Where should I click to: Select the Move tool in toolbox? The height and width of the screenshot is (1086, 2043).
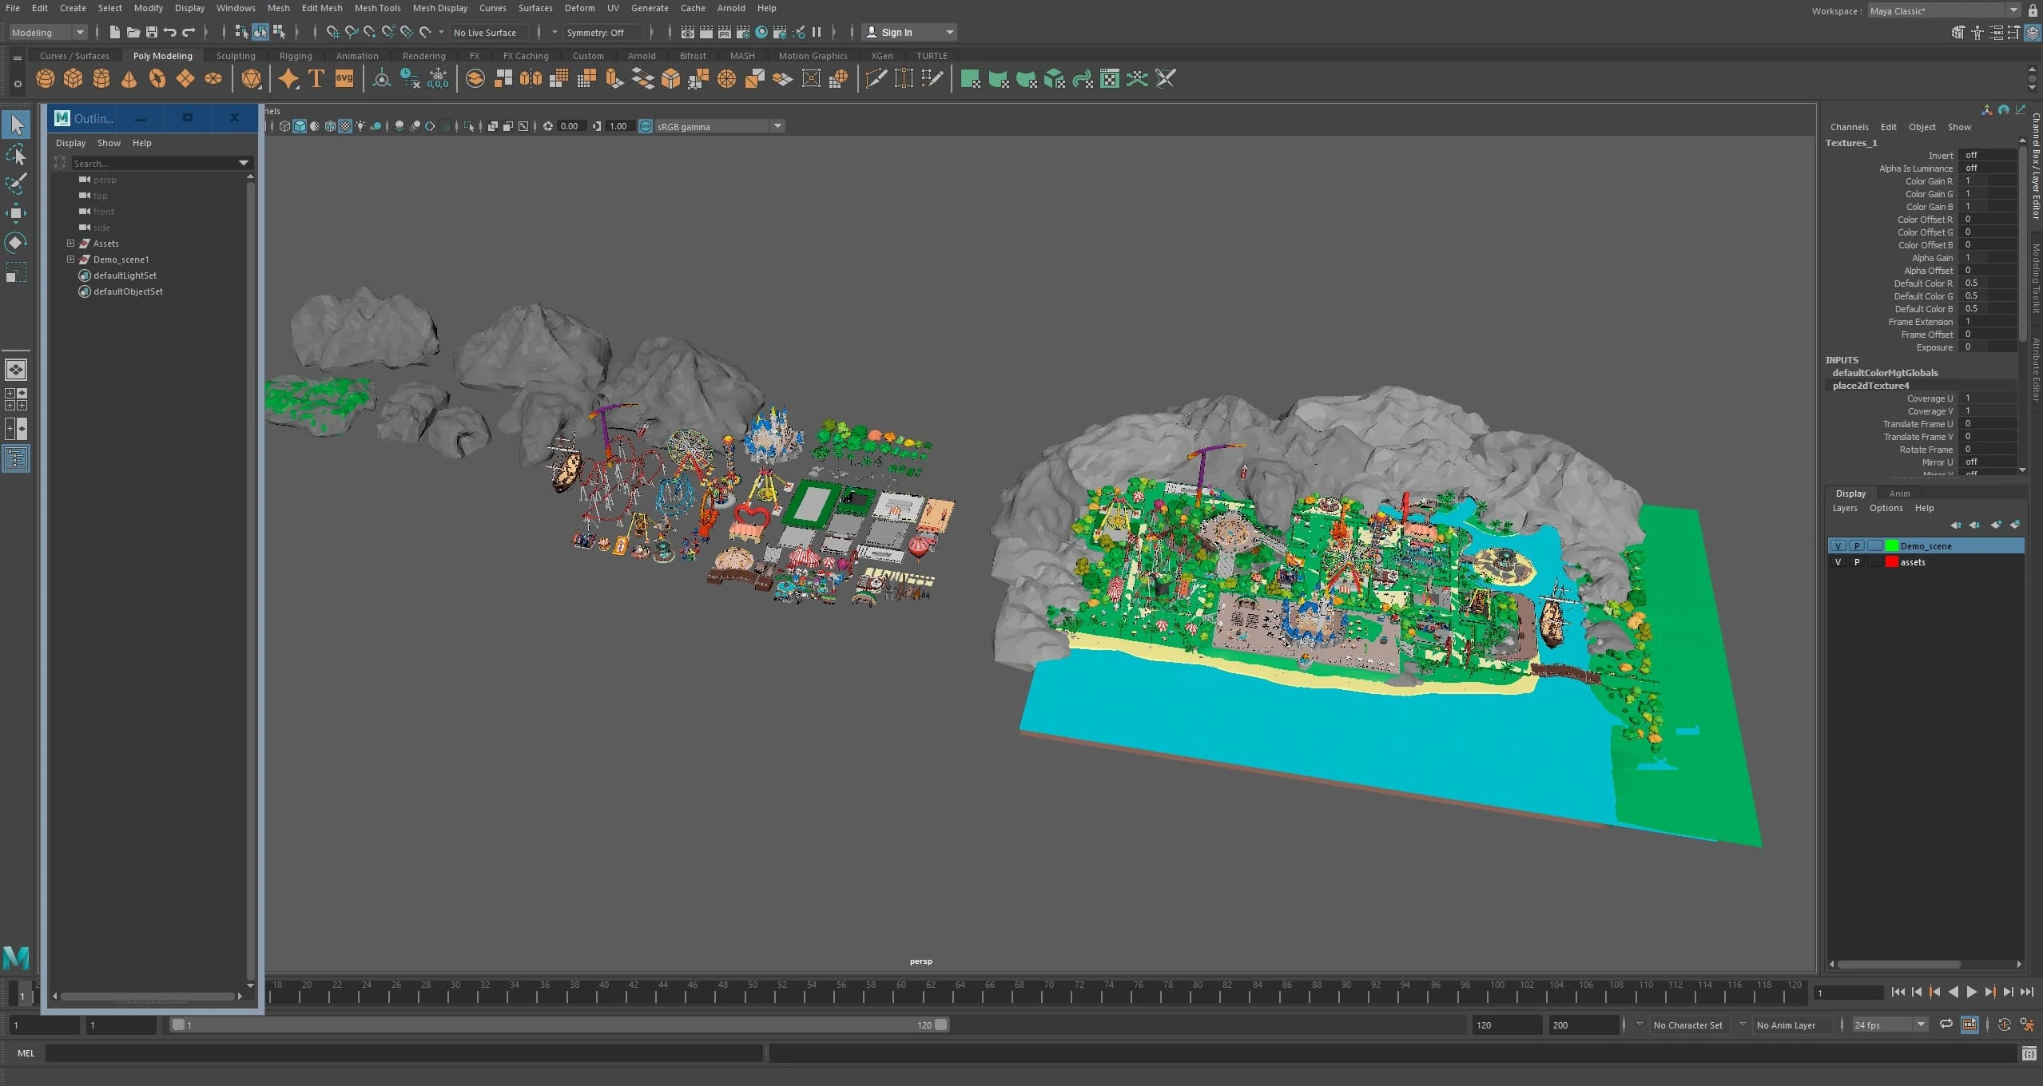tap(16, 213)
